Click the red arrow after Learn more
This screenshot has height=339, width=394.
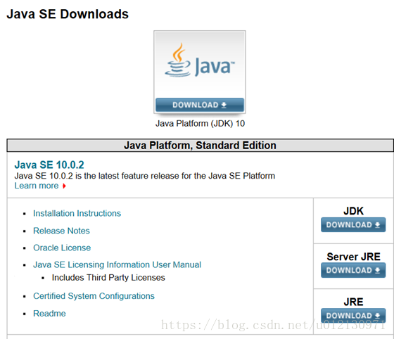(64, 186)
